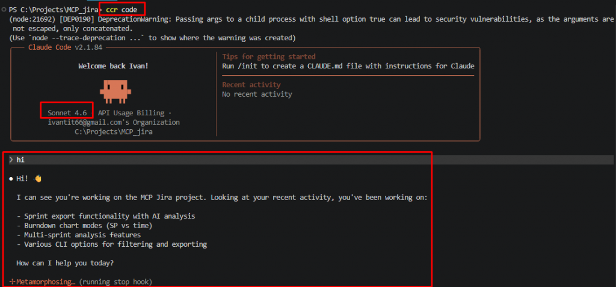Click the Claude Code pixel mascot icon
The width and height of the screenshot is (616, 287).
tap(112, 89)
